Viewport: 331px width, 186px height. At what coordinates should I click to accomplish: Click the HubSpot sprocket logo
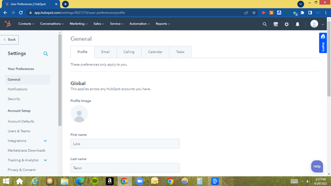coord(8,24)
